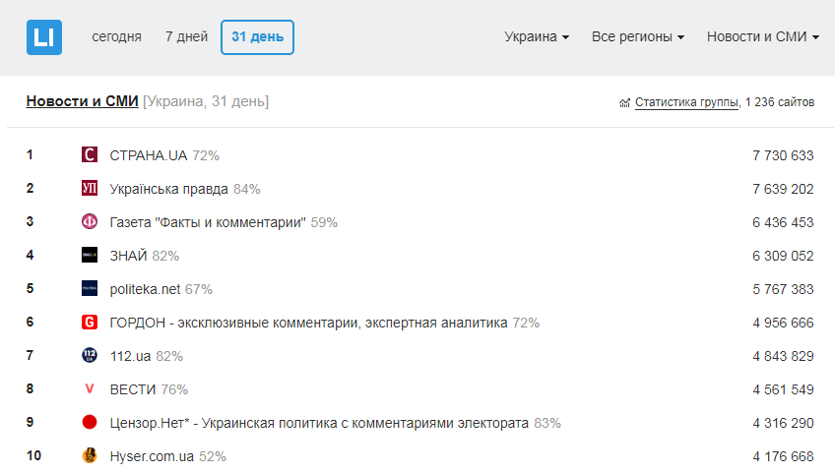This screenshot has height=473, width=835.
Task: Click the Цензор.Нет red circle favicon
Action: [x=90, y=423]
